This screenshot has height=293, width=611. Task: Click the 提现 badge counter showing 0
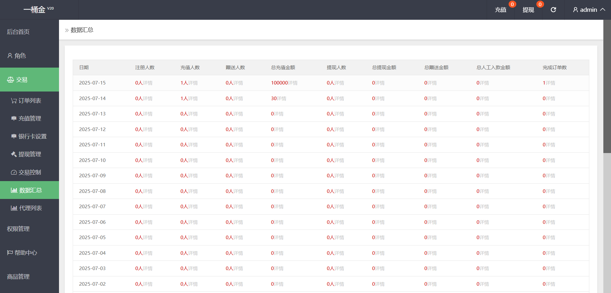point(540,4)
